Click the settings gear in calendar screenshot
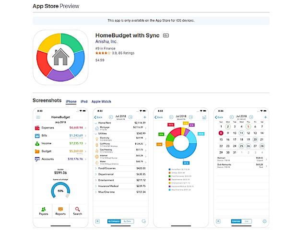307x230 pixels. (264, 221)
